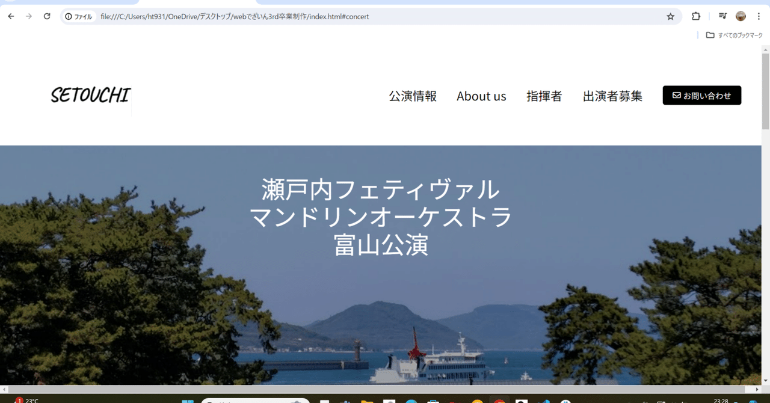
Task: Click the Chrome profile avatar
Action: (740, 16)
